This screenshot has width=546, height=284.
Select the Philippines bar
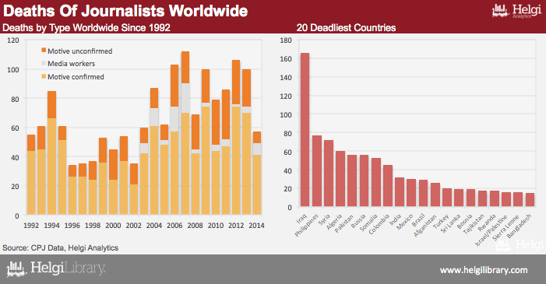(x=317, y=171)
